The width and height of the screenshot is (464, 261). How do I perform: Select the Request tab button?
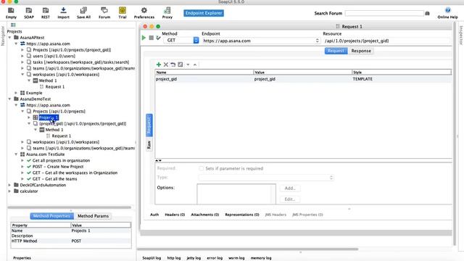[336, 51]
